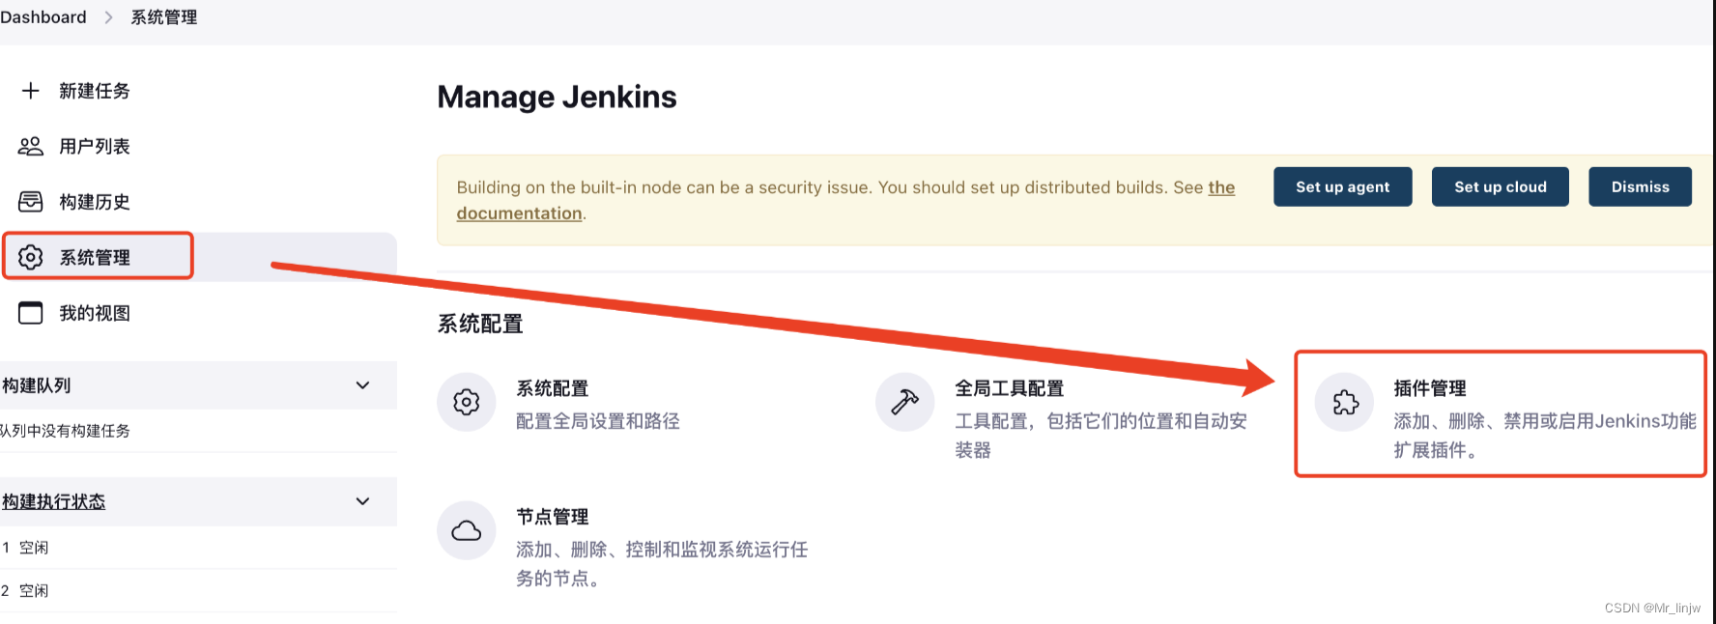Open 我的视图 using its window icon
This screenshot has height=624, width=1716.
[x=30, y=312]
